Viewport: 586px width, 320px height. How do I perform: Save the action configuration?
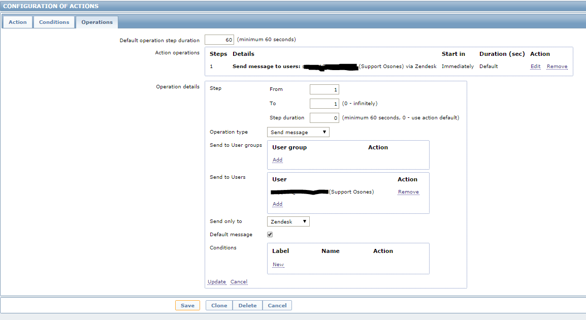[x=188, y=305]
